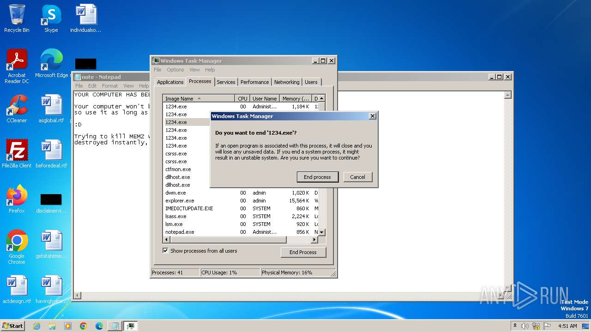
Task: Confirm with End process button in dialog
Action: pos(317,177)
